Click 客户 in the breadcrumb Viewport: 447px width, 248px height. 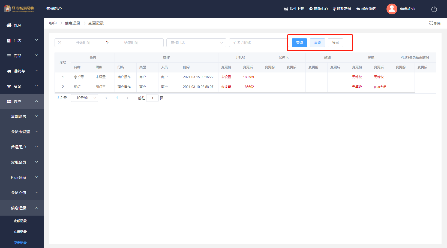[53, 23]
